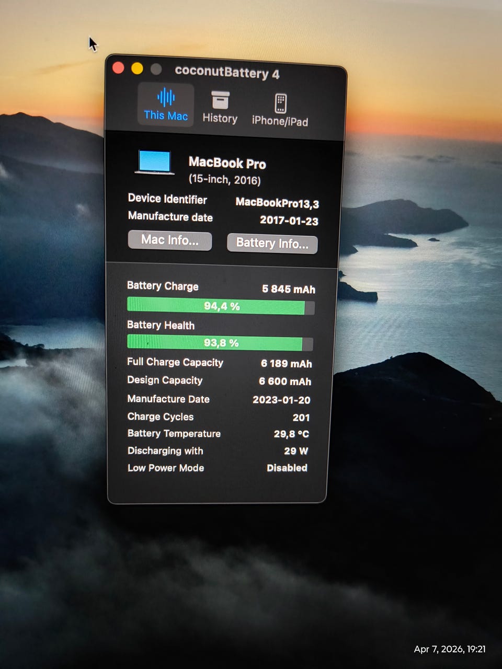The height and width of the screenshot is (669, 502).
Task: Click the Battery Health 93,8 % bar
Action: pos(220,343)
